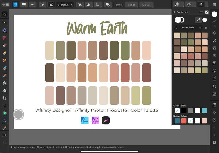Go to previous tool preset before Default

click(58, 5)
